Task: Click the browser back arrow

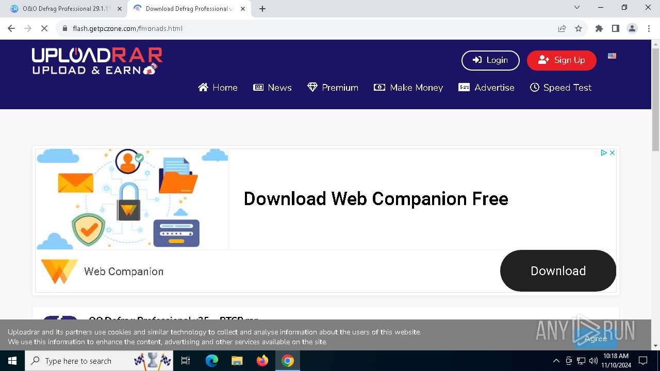Action: (x=11, y=28)
